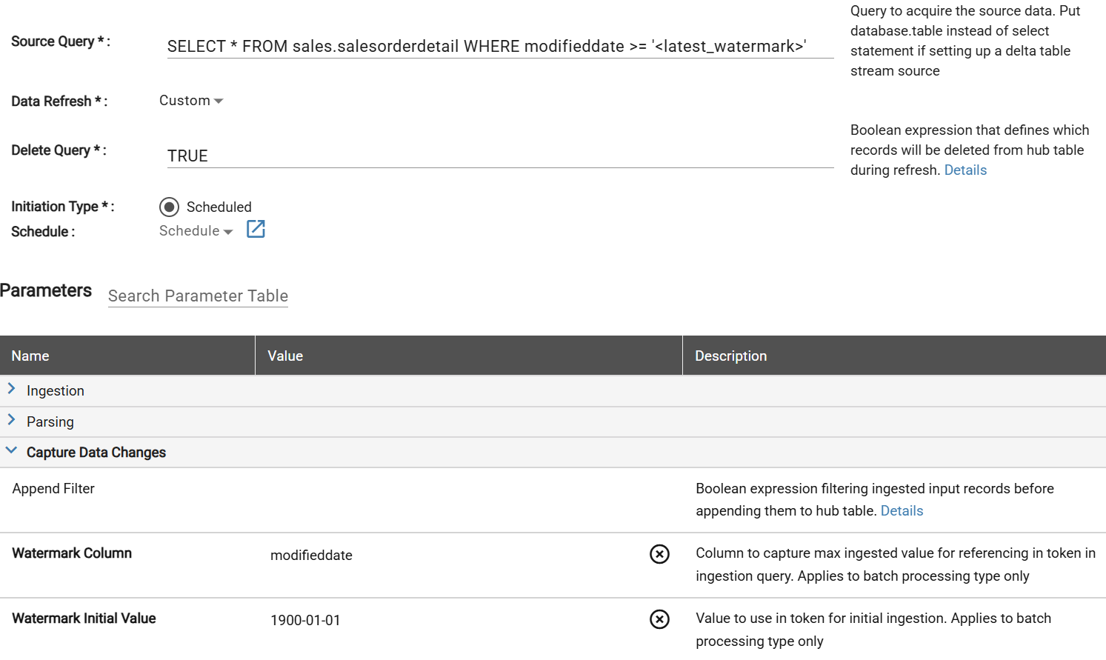Click the Description column header
Screen dimensions: 1106x660
tap(731, 356)
